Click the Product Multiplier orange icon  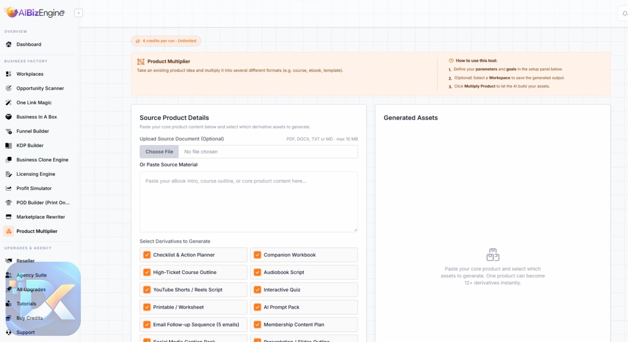pyautogui.click(x=9, y=231)
